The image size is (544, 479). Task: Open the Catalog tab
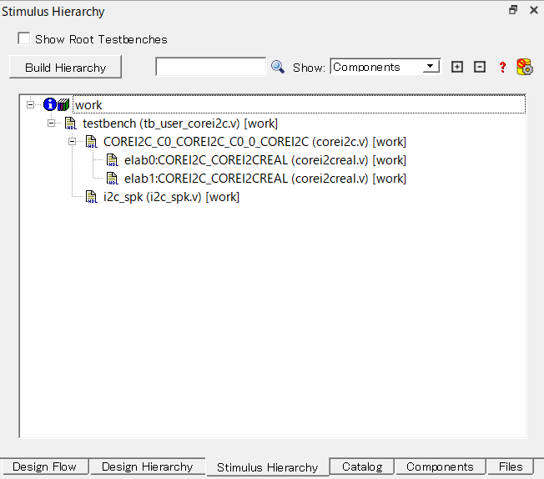pyautogui.click(x=362, y=467)
